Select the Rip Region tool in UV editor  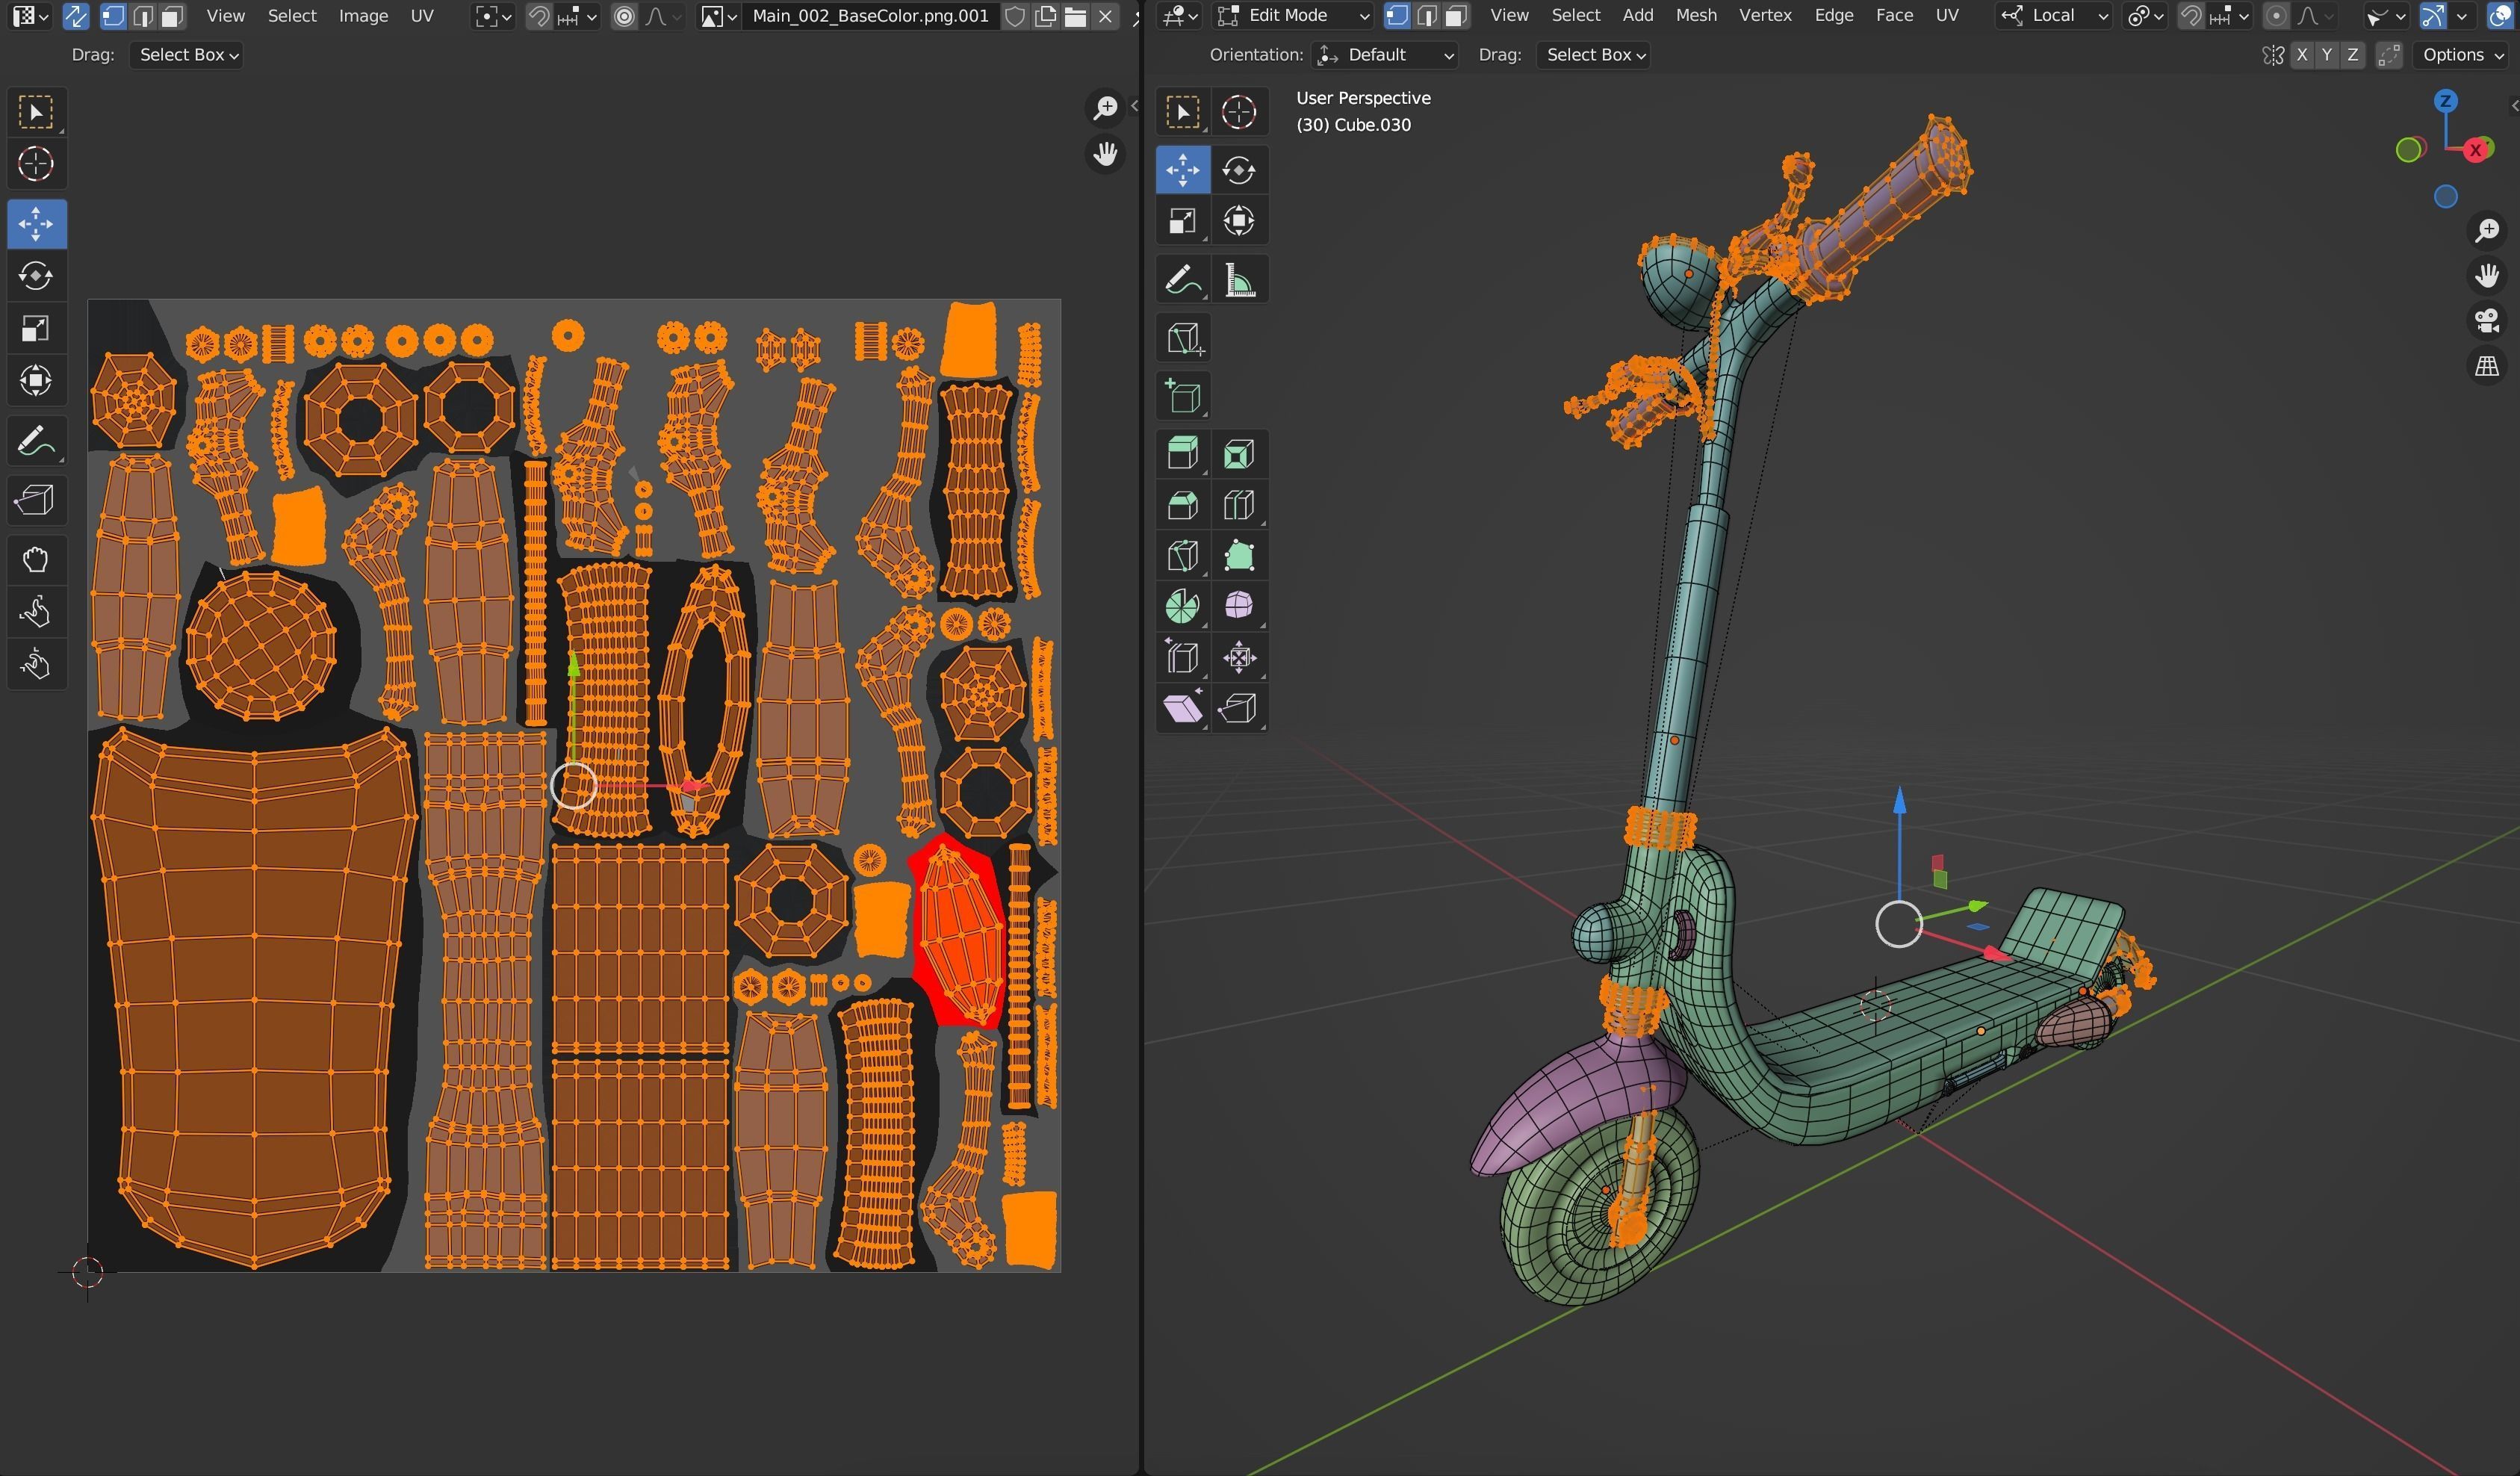36,500
